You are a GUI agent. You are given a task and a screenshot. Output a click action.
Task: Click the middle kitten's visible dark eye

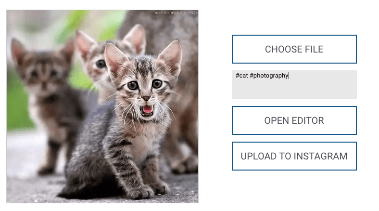[101, 64]
